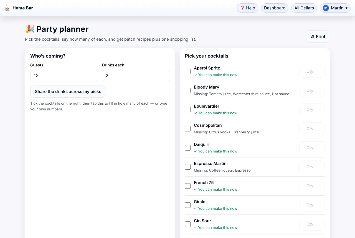Click Share the drinks across my picks

click(68, 92)
